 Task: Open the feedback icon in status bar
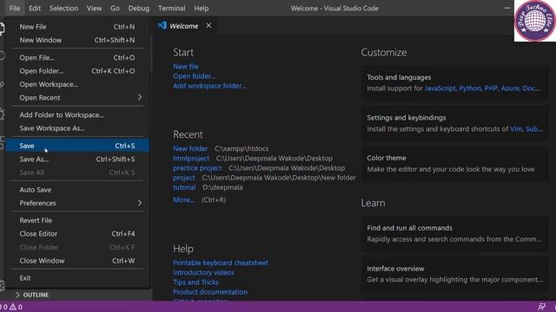tap(541, 307)
